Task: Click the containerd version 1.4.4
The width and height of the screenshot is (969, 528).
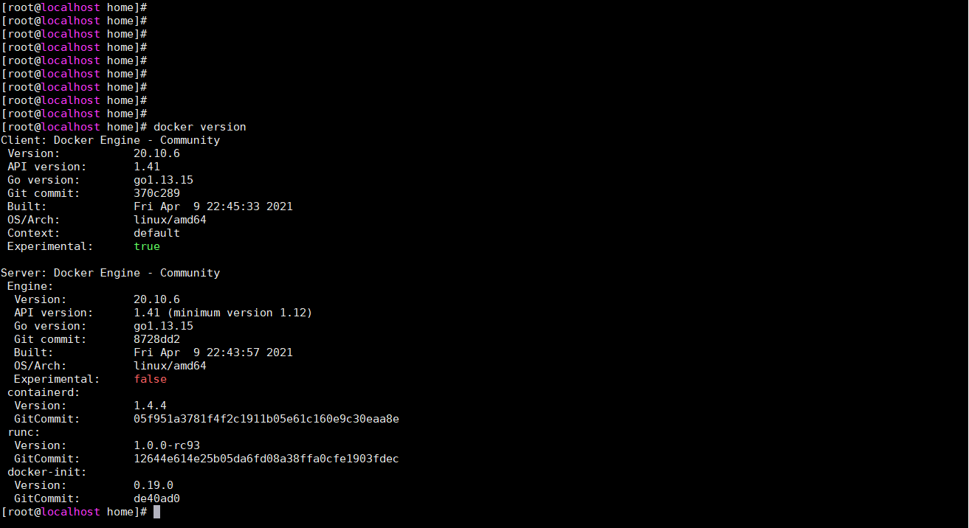Action: coord(150,406)
